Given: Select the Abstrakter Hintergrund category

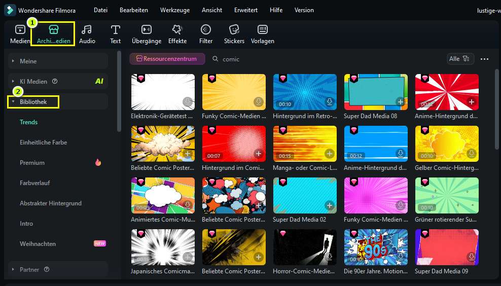Looking at the screenshot, I should pyautogui.click(x=51, y=203).
